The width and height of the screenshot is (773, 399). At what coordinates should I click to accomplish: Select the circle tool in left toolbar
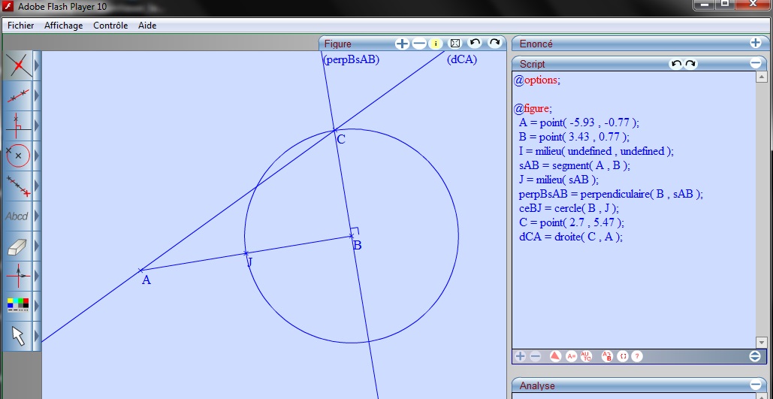click(17, 156)
